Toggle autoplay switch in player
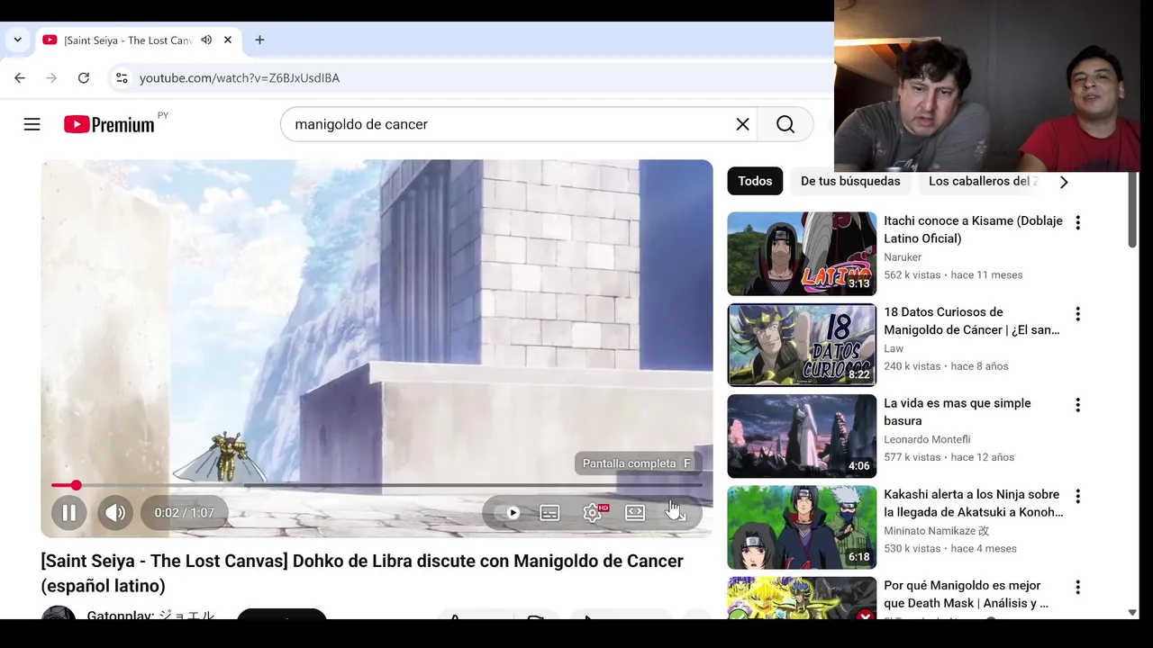The height and width of the screenshot is (648, 1153). [512, 513]
